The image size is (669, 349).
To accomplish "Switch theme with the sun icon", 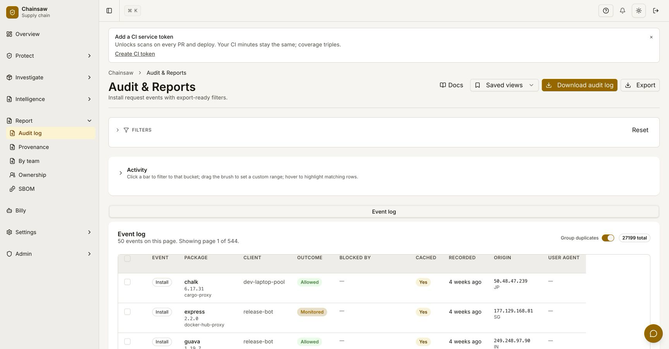I will (x=639, y=11).
